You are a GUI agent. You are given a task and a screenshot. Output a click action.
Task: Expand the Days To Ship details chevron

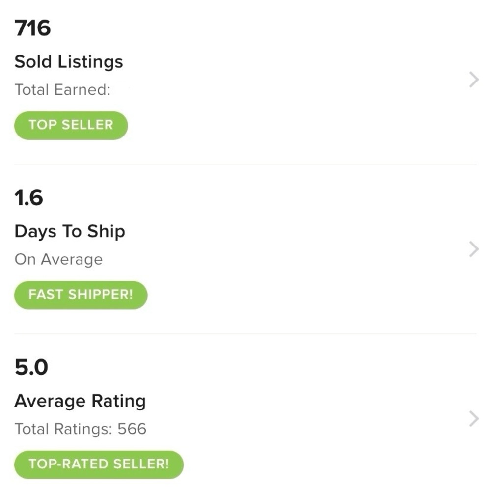pos(474,249)
